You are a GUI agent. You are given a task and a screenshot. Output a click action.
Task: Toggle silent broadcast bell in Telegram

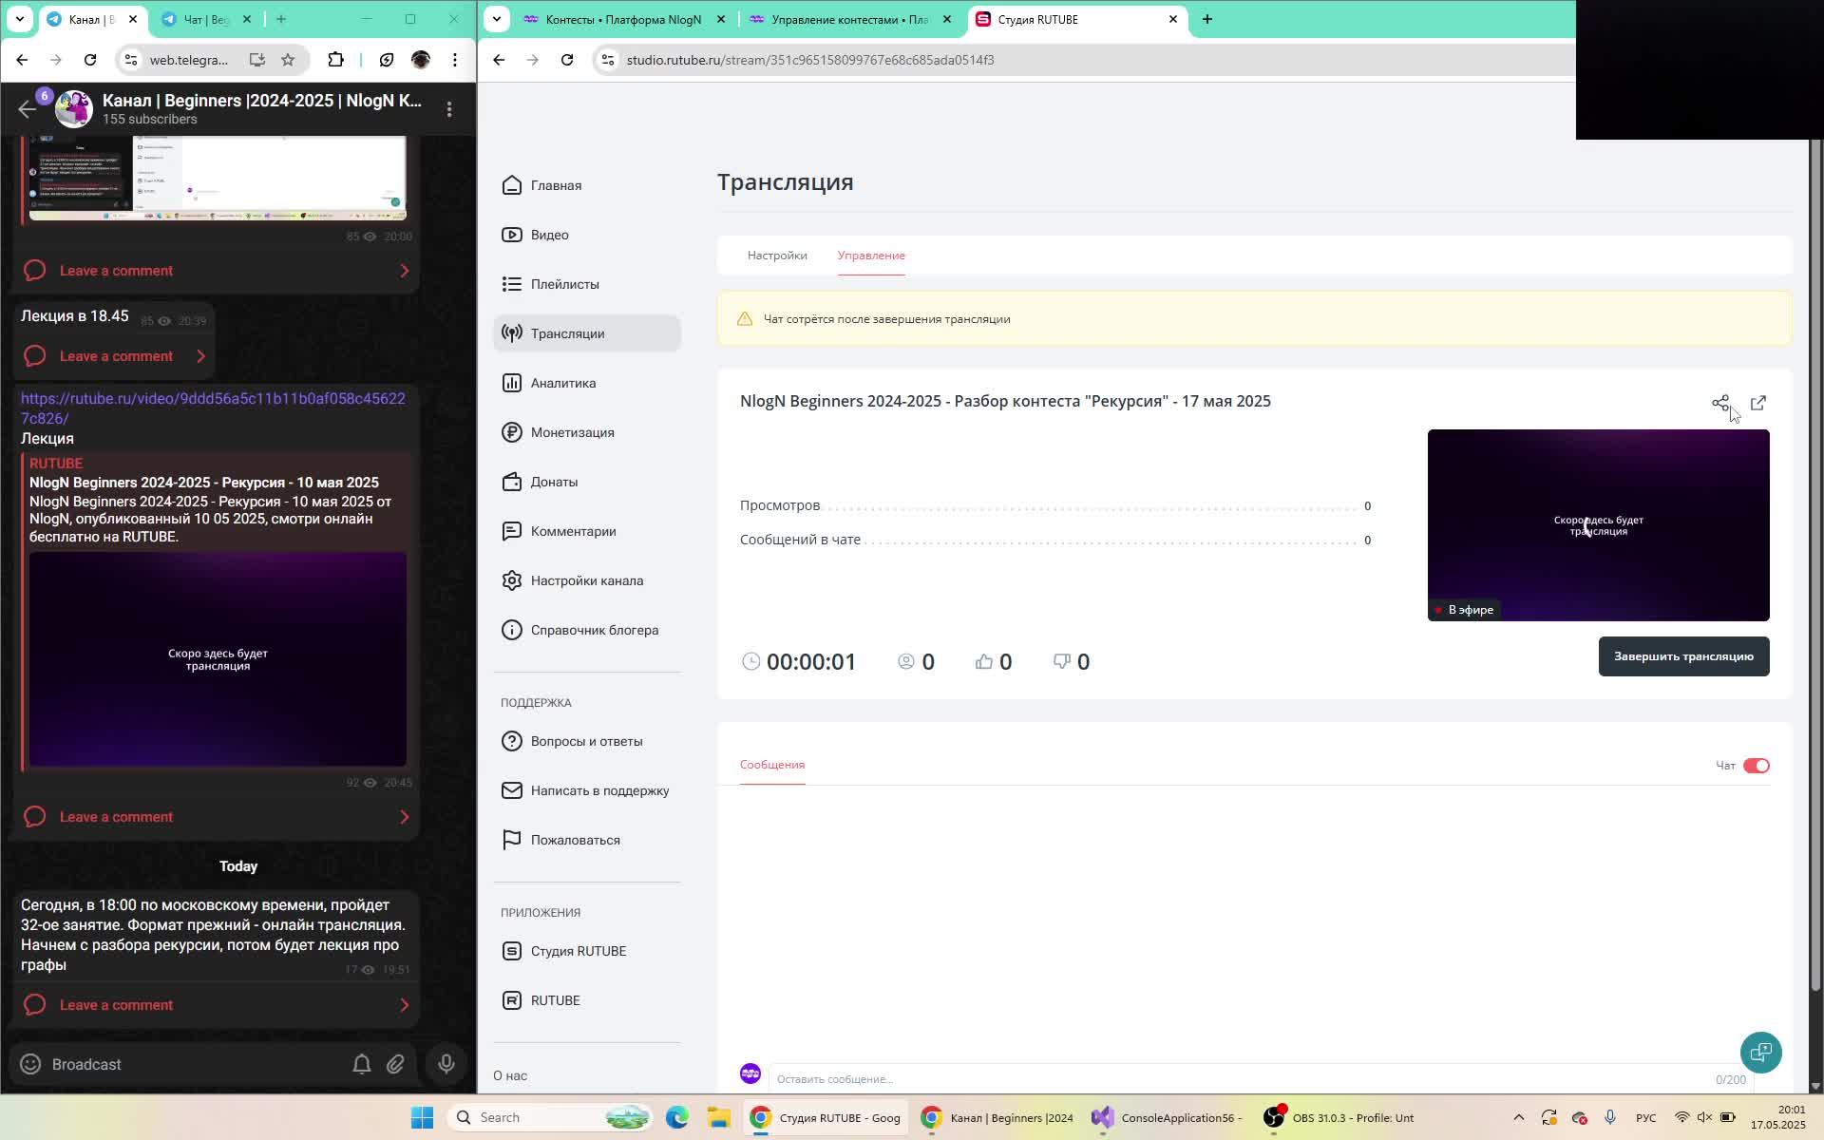tap(362, 1064)
